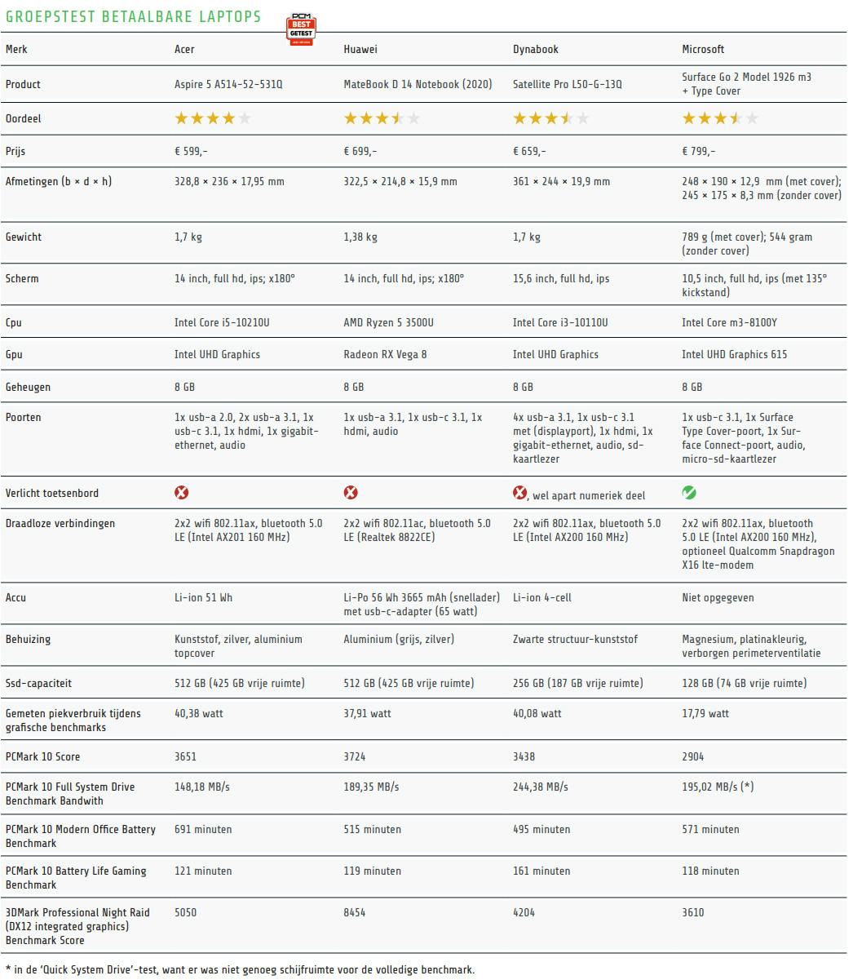The image size is (853, 980).
Task: Select the Microsoft column header
Action: click(703, 50)
